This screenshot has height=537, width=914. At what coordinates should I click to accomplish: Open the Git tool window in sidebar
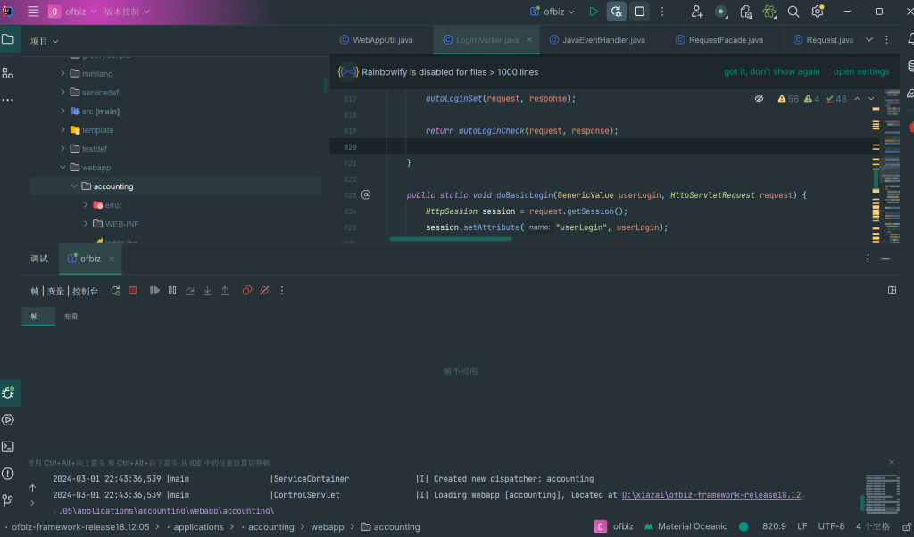(8, 500)
